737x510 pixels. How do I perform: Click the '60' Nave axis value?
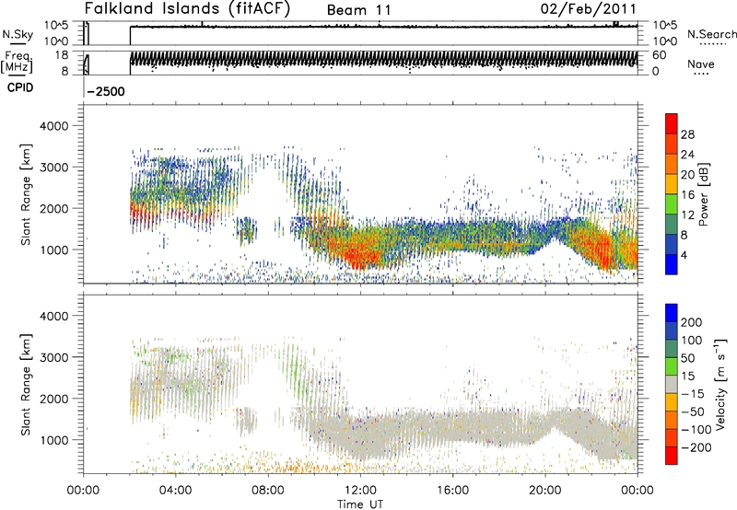pos(659,55)
